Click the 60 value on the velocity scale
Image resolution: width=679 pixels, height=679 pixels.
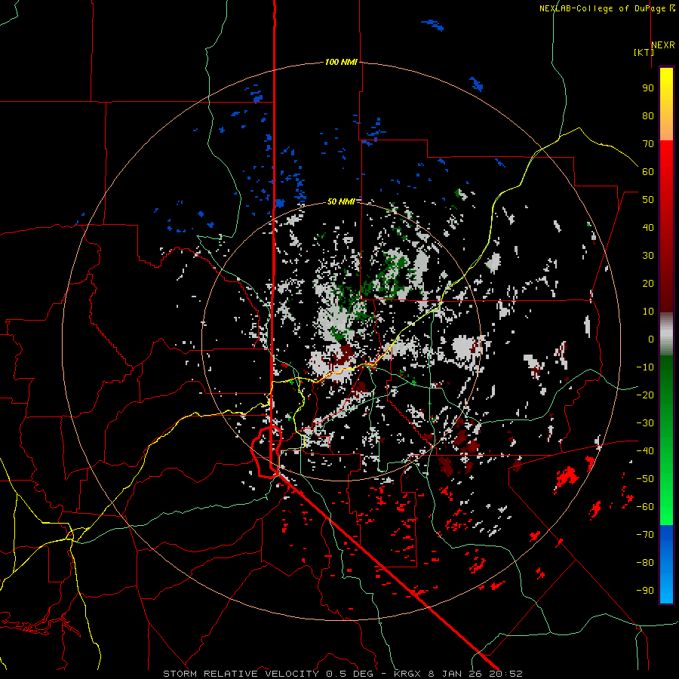click(648, 171)
